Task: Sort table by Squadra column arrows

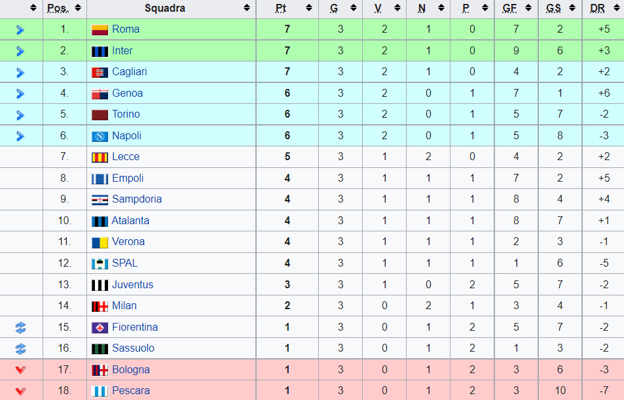Action: [247, 8]
